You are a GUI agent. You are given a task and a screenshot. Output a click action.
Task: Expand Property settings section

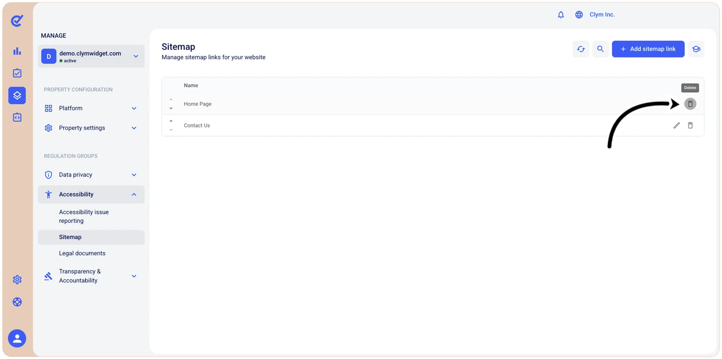(x=91, y=128)
